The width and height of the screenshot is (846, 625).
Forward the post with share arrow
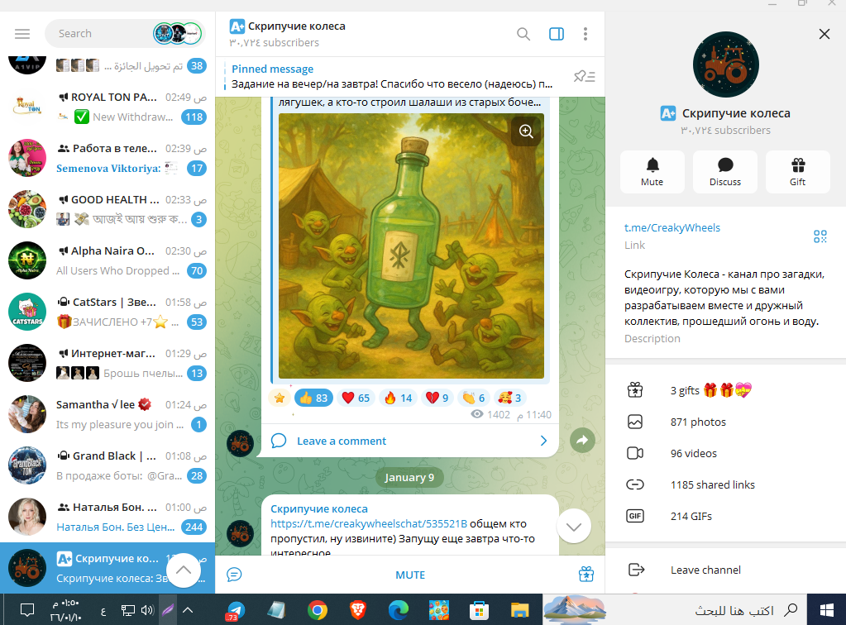point(583,441)
